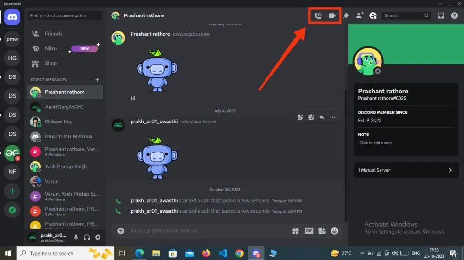
Task: Open Firefox from taskbar
Action: 206,253
